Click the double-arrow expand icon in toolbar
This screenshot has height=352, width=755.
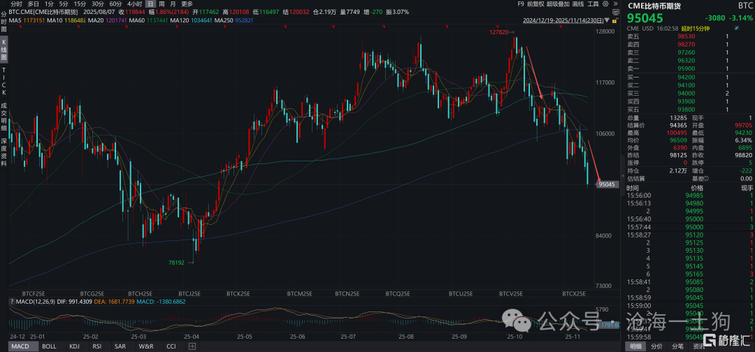coord(614,3)
